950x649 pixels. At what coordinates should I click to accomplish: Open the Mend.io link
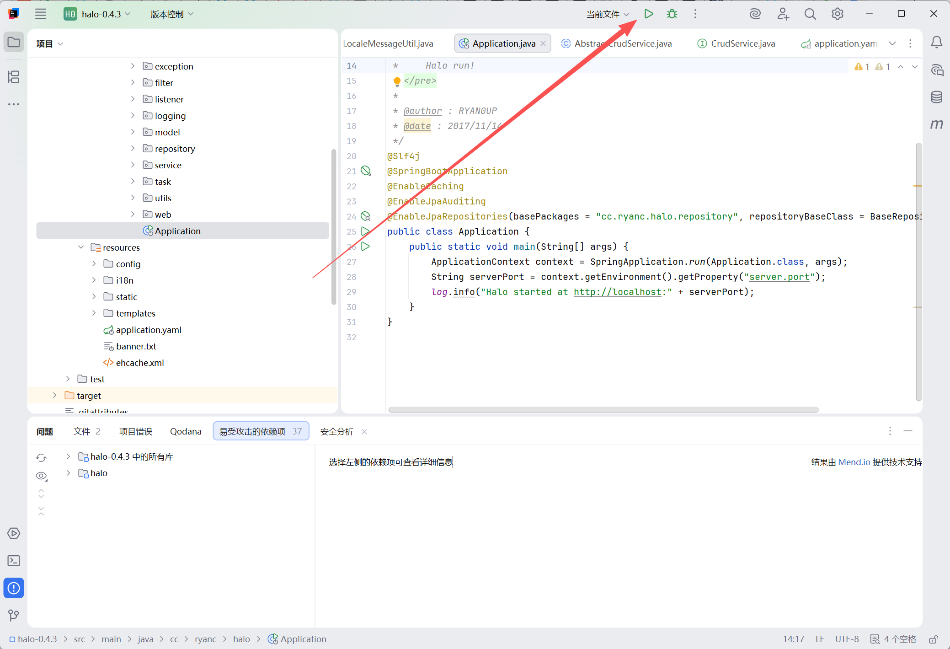tap(854, 462)
